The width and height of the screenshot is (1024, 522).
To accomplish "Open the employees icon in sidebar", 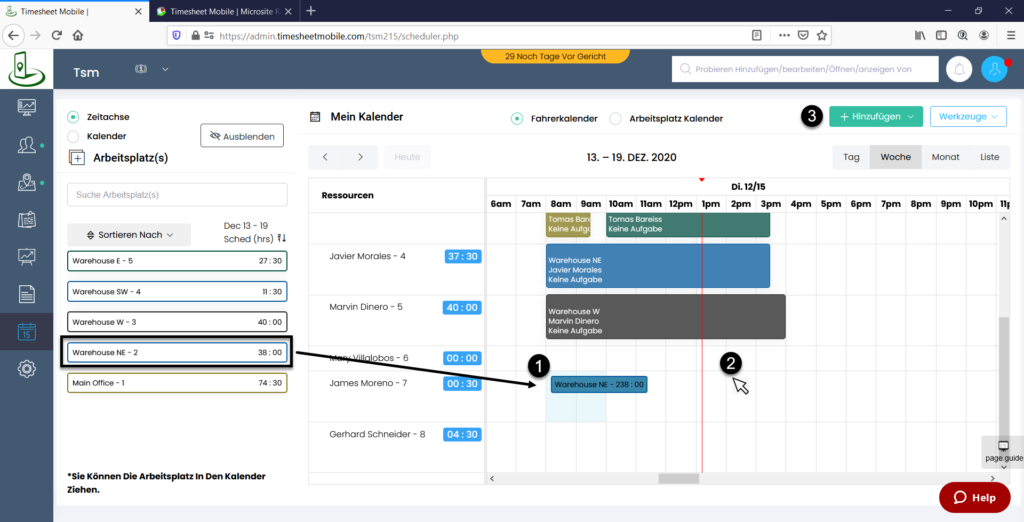I will (26, 145).
